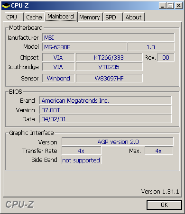Click Side Band not supported field
Viewport: 185px width, 214px height.
[x=82, y=160]
